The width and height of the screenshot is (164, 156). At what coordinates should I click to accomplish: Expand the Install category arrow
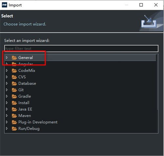click(x=7, y=103)
